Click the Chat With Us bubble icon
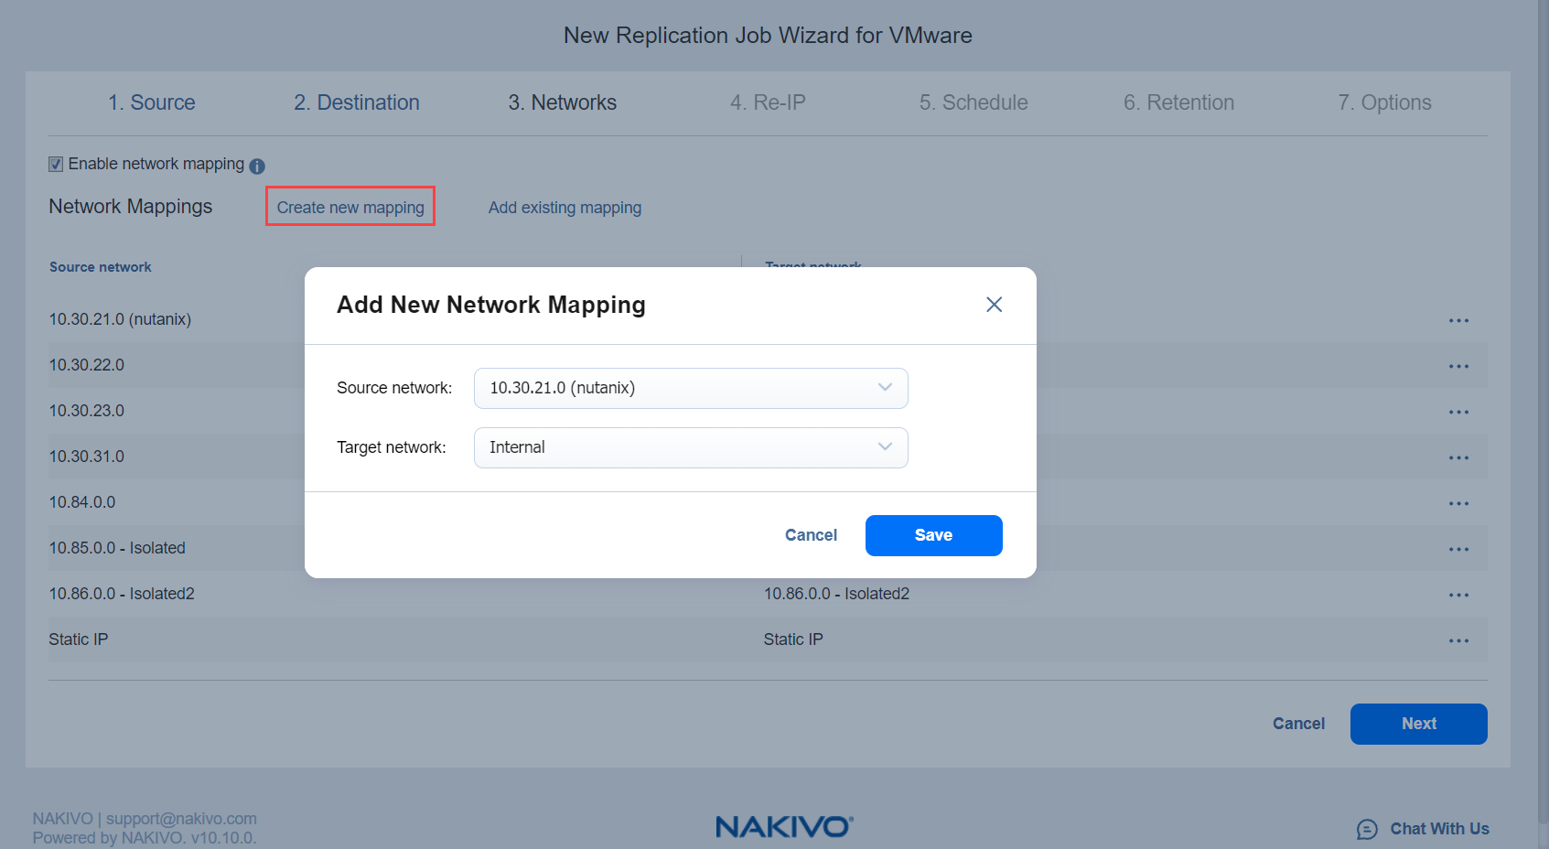This screenshot has width=1549, height=849. pos(1367,829)
